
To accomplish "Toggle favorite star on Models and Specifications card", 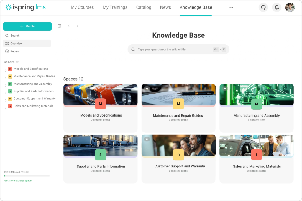I will coord(68,88).
